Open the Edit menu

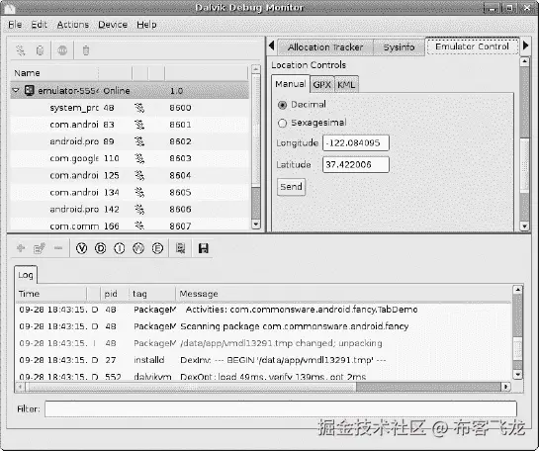pyautogui.click(x=40, y=25)
